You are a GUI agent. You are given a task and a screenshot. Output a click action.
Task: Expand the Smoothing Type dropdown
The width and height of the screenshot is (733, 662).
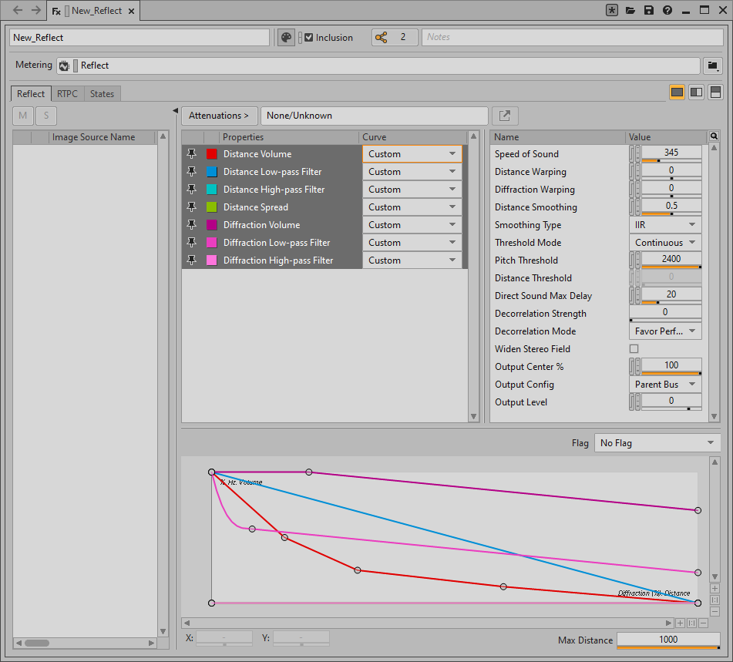click(664, 225)
